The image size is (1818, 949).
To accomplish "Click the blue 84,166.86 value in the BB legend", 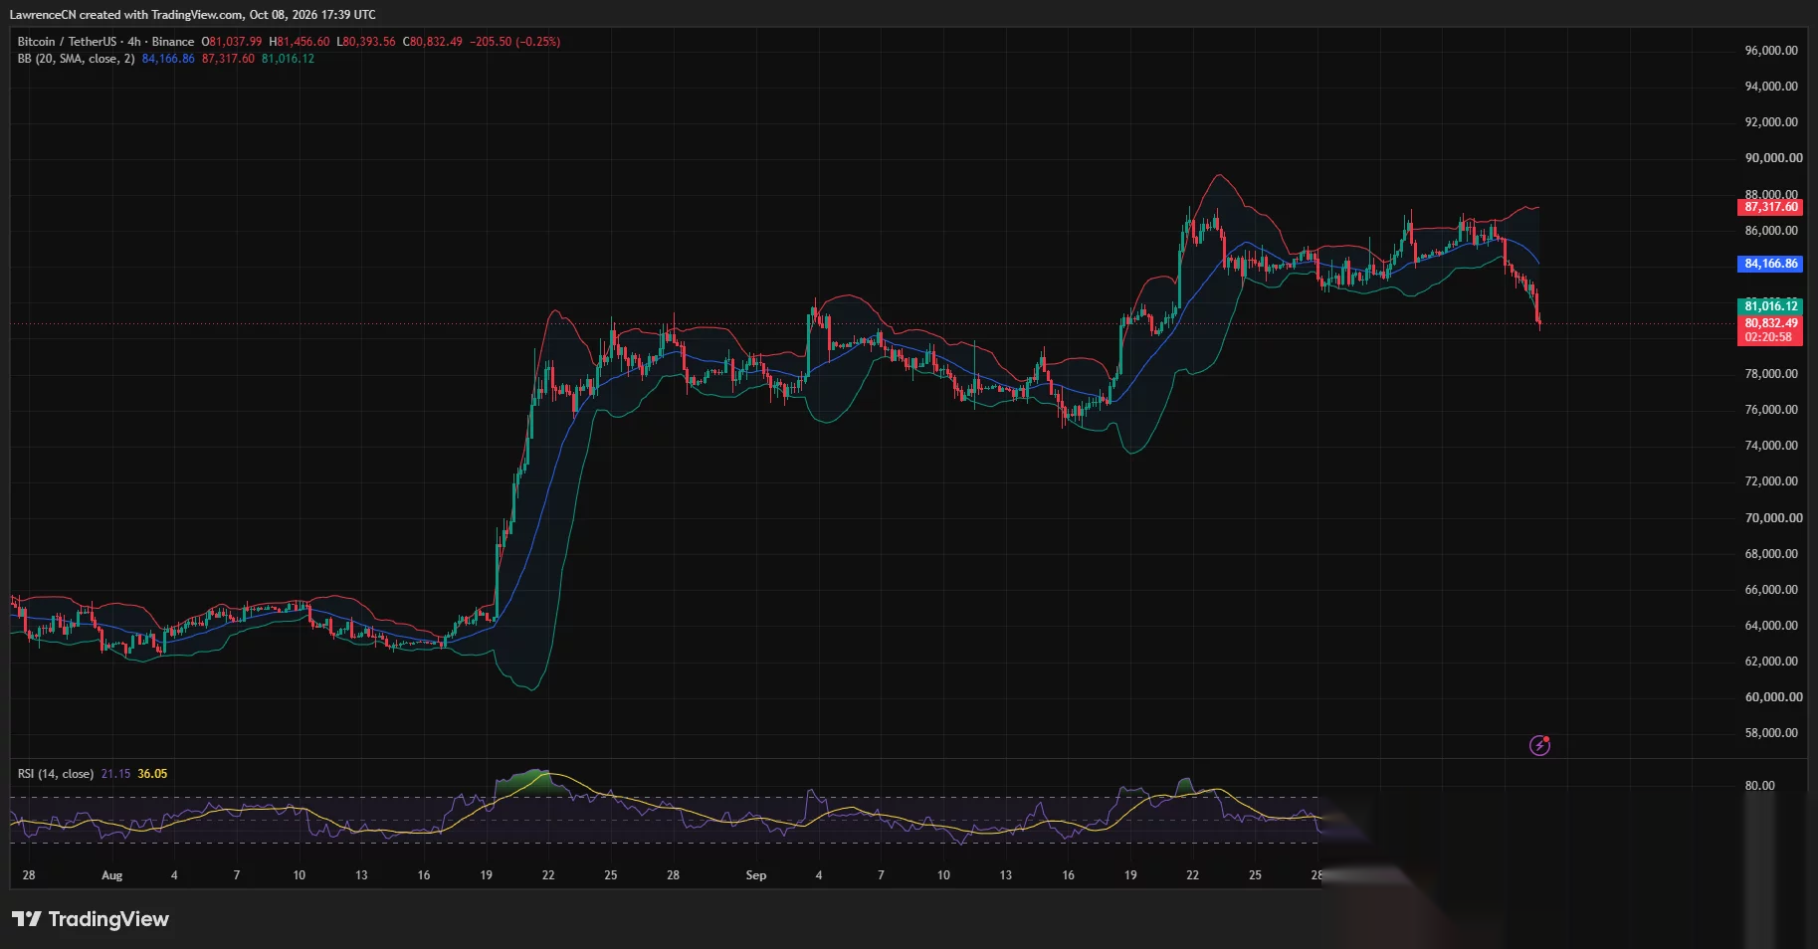I will tap(168, 59).
